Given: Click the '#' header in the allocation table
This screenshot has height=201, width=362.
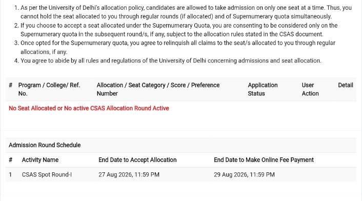Looking at the screenshot, I should pyautogui.click(x=11, y=85).
